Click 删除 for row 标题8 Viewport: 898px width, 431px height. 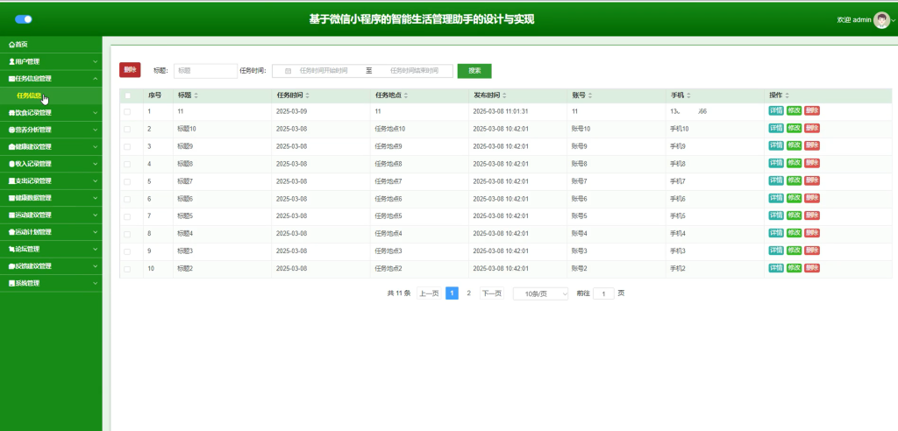tap(812, 163)
